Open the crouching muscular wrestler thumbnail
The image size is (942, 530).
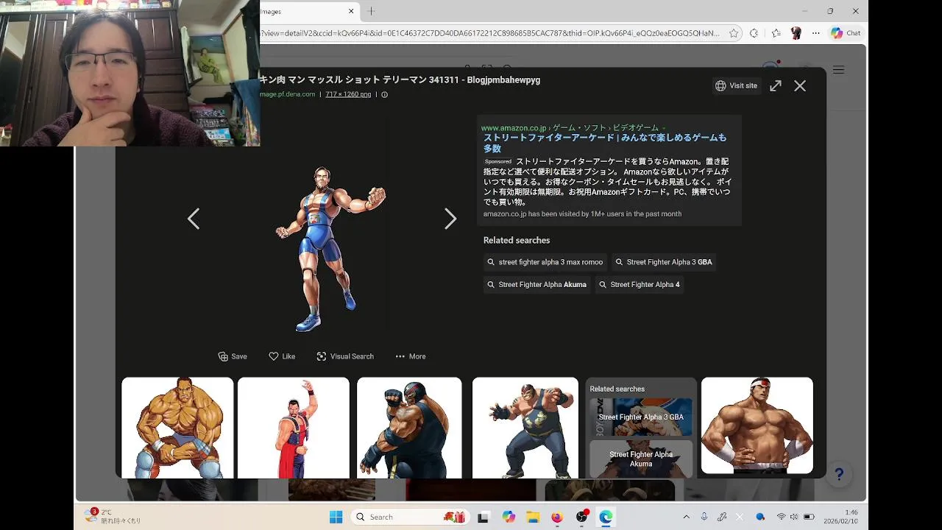(177, 427)
